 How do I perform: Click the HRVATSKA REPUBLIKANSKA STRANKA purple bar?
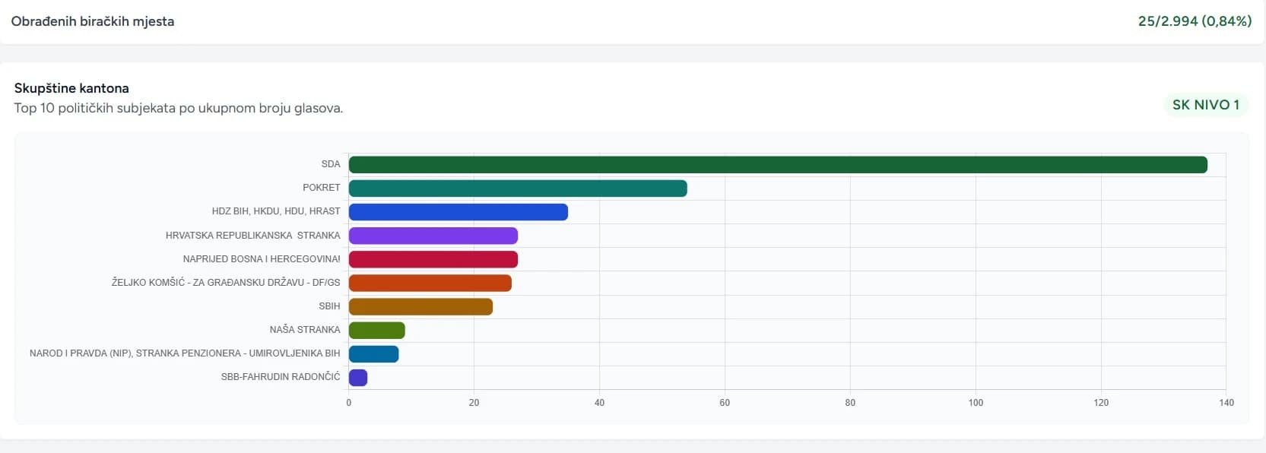tap(433, 236)
